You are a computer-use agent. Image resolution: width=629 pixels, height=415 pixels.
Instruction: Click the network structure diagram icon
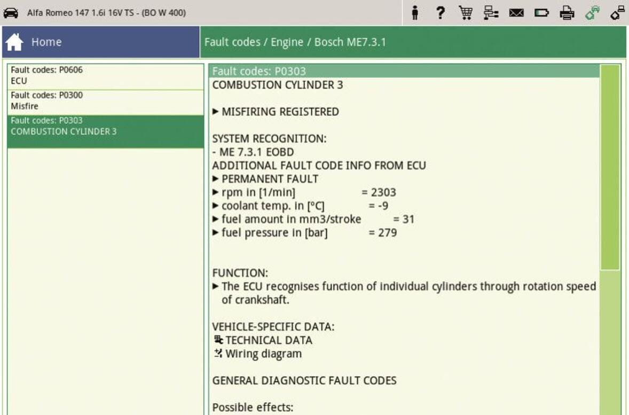(490, 13)
